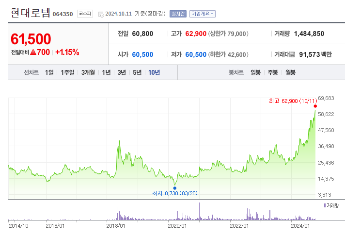Viewport: 345px width, 236px height.
Task: Click the +1.15% change rate
Action: pos(67,52)
